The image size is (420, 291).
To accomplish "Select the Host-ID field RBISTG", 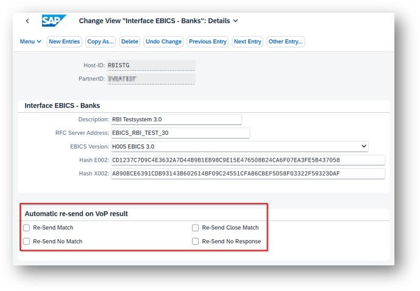I will pyautogui.click(x=151, y=65).
